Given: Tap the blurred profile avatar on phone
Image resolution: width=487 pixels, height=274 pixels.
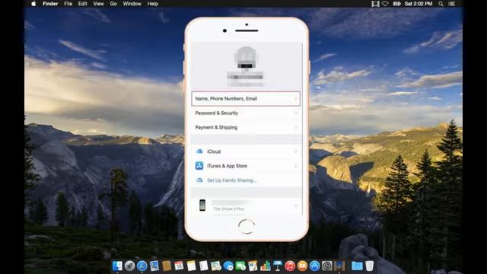Looking at the screenshot, I should coord(247,58).
